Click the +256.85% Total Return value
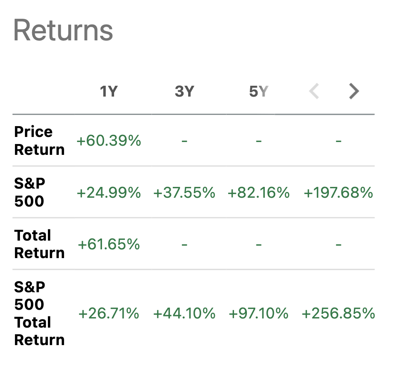Screen dimensions: 398x368 click(338, 314)
